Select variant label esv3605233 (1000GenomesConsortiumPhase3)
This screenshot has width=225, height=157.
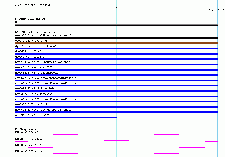click(46, 99)
